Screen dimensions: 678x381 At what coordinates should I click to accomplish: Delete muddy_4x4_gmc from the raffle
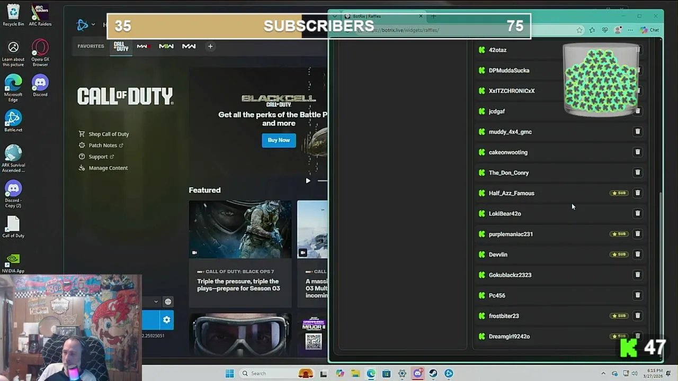point(638,131)
